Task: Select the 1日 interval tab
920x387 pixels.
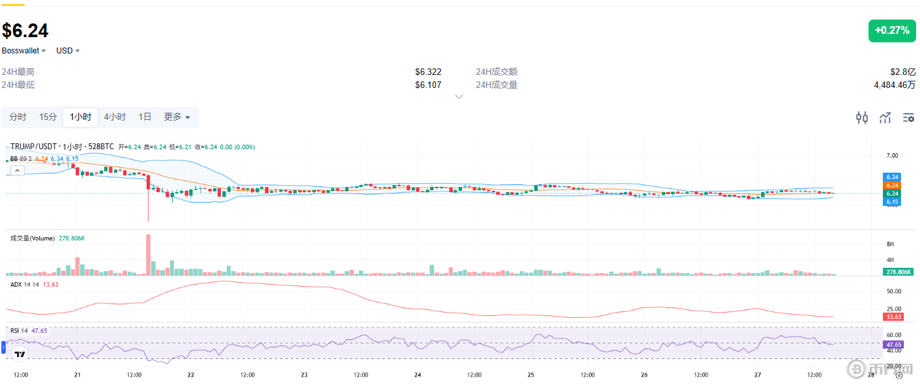Action: click(145, 117)
